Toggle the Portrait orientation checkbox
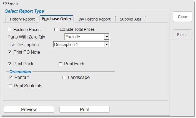This screenshot has height=118, width=196. [11, 78]
